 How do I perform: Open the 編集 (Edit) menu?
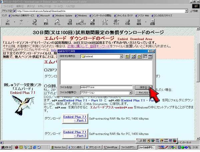[20, 6]
